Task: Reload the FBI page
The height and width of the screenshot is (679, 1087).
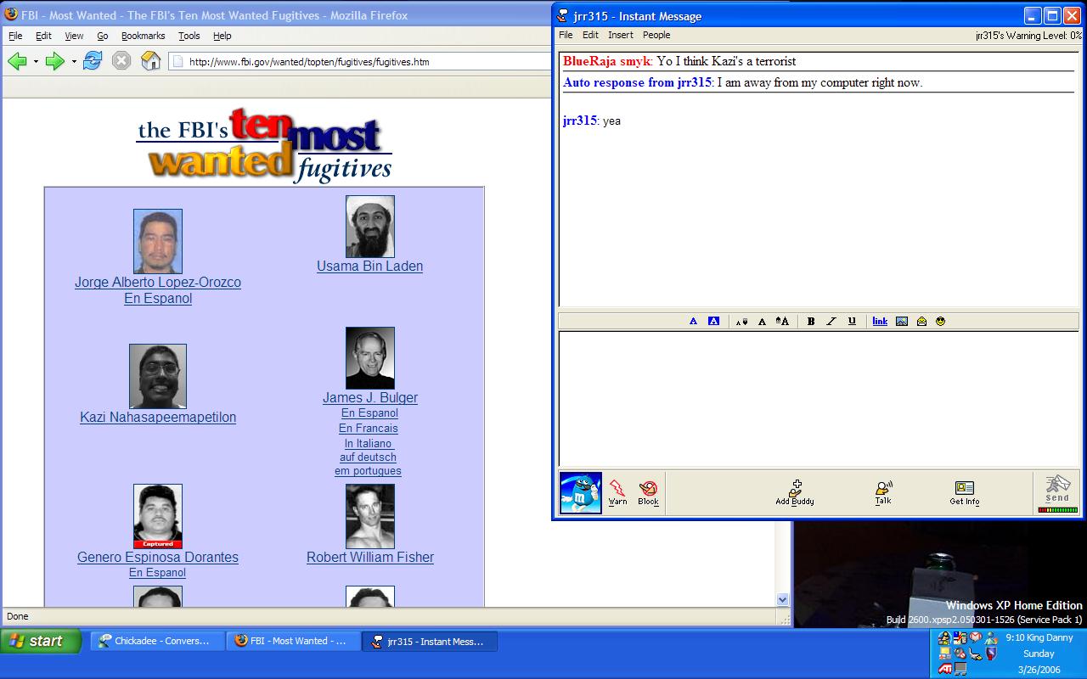Action: click(x=93, y=61)
